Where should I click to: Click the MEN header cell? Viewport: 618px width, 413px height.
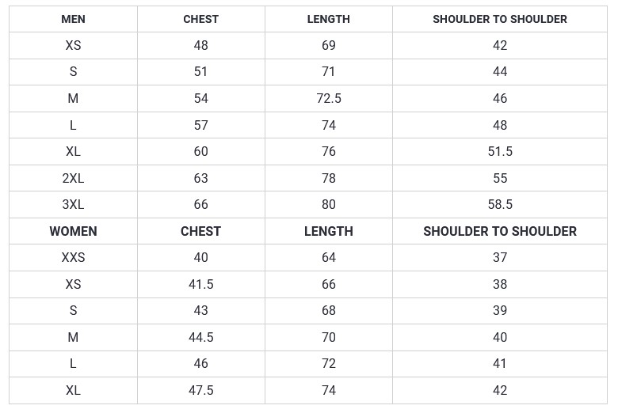pos(74,19)
